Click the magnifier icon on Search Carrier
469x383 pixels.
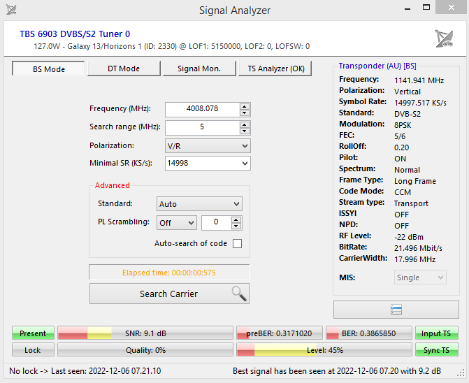(x=239, y=294)
